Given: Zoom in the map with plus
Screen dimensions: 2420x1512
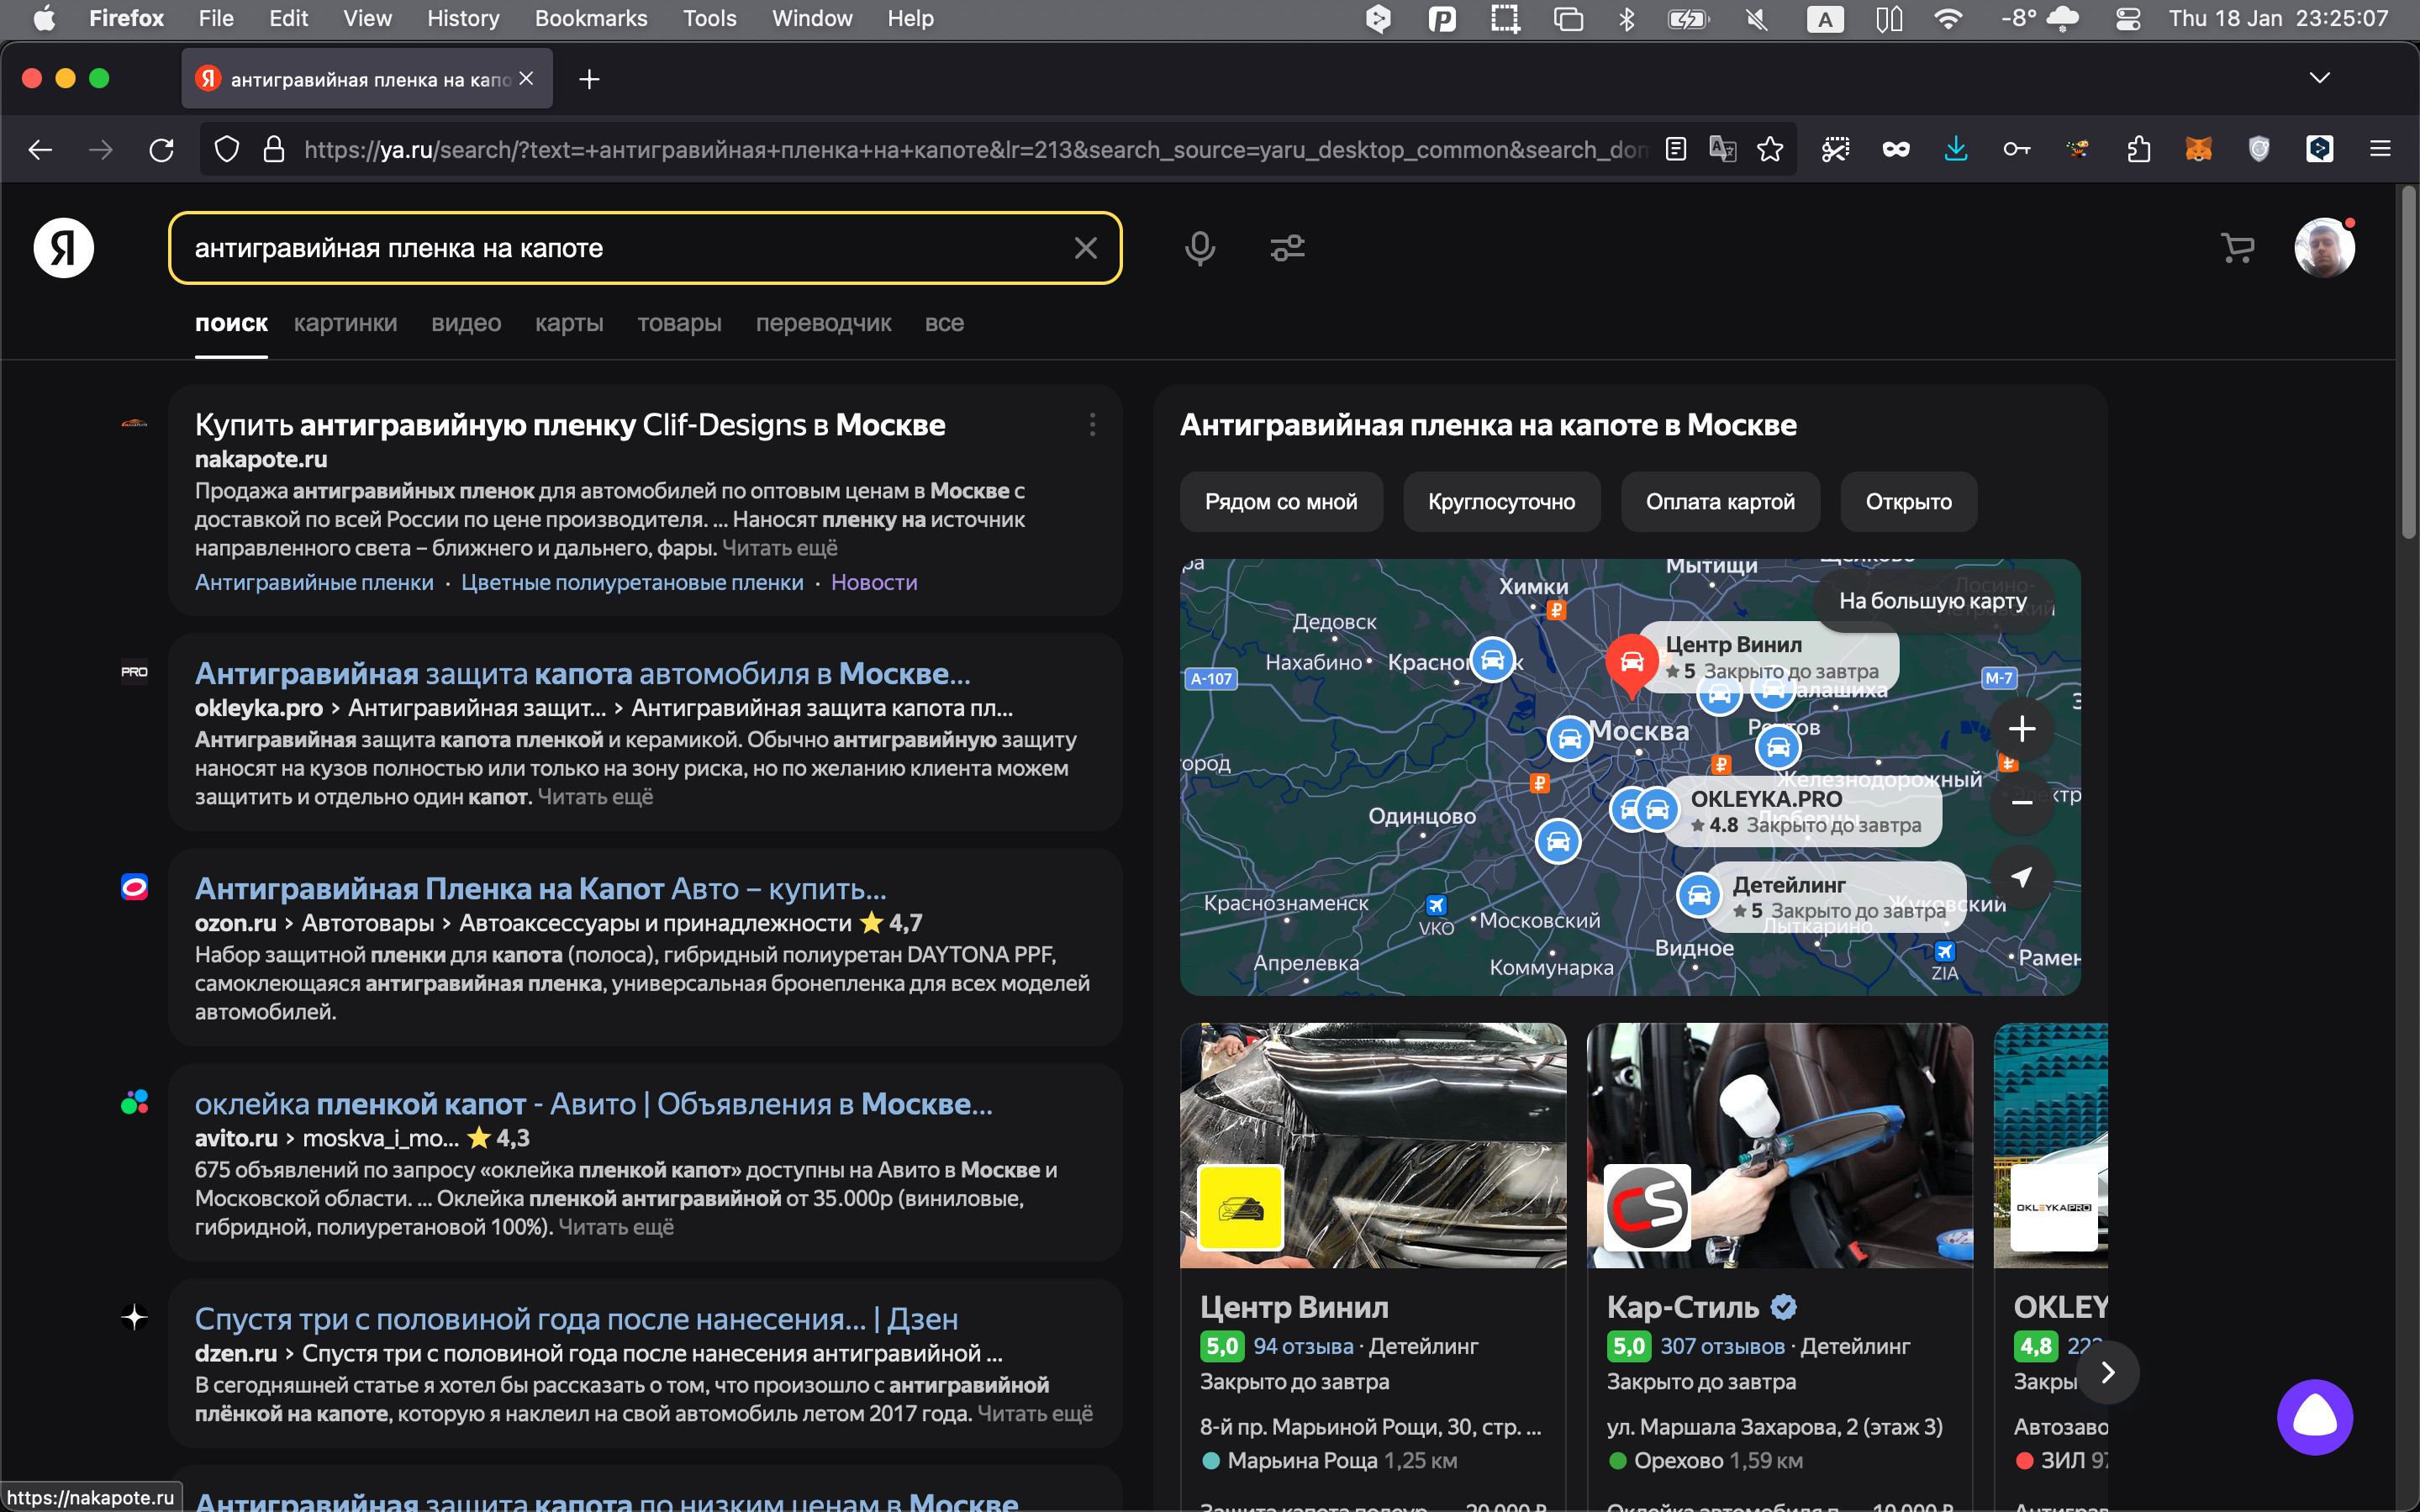Looking at the screenshot, I should pyautogui.click(x=2021, y=729).
